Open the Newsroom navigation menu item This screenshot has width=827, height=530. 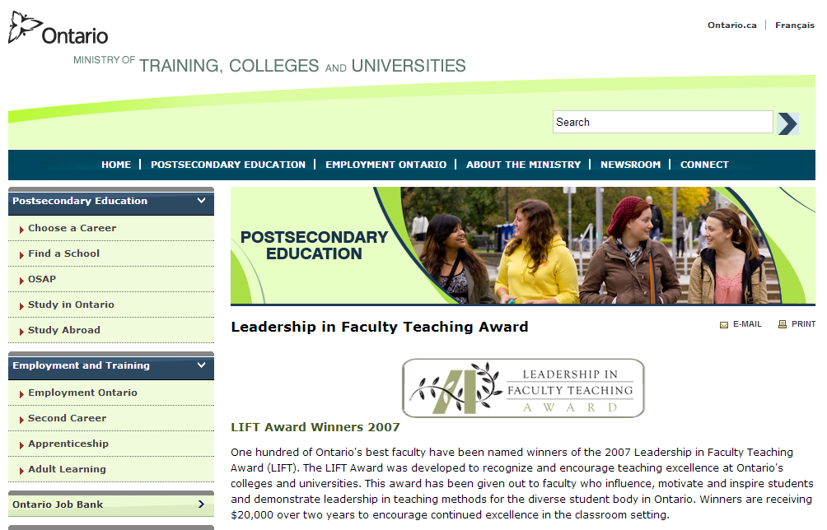coord(630,165)
